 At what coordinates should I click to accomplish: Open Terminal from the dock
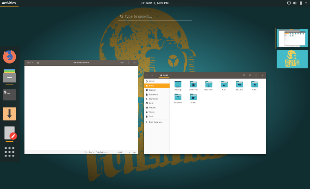click(x=9, y=94)
